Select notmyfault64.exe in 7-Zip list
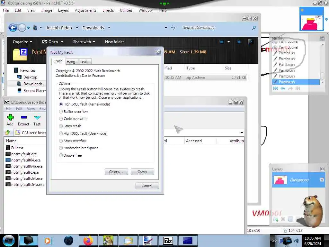 (x=23, y=160)
